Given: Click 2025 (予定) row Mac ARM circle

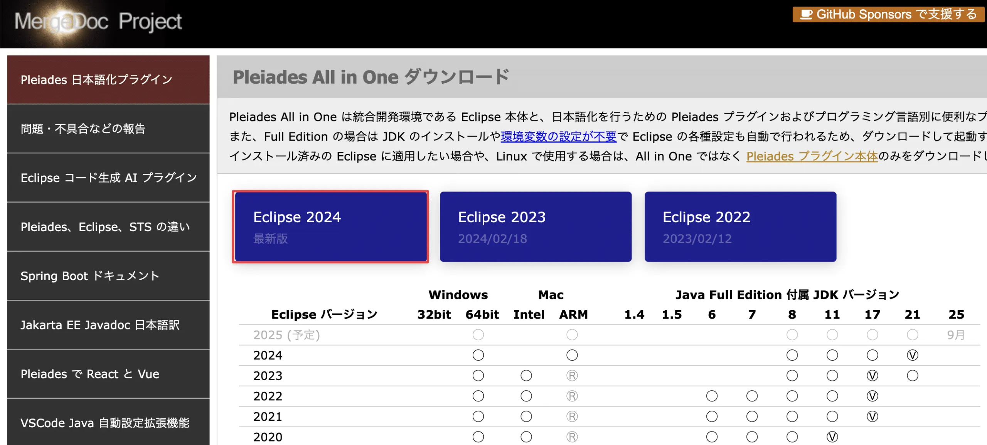Looking at the screenshot, I should 572,335.
